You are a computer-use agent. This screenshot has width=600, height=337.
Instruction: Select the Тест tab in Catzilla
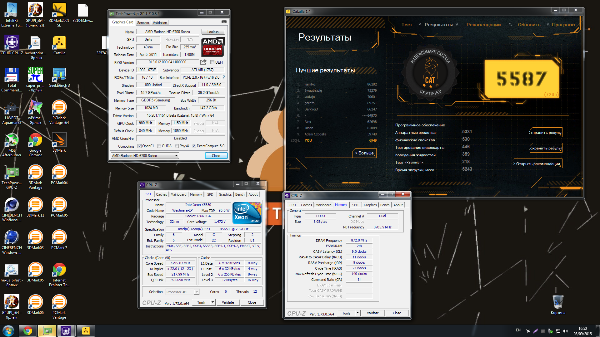click(x=407, y=25)
